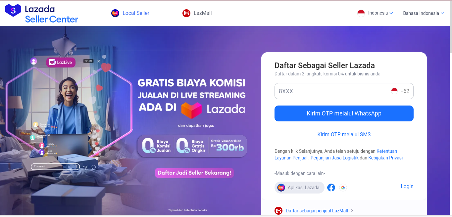
Task: Close the LazLive overlay with X
Action: (x=99, y=61)
